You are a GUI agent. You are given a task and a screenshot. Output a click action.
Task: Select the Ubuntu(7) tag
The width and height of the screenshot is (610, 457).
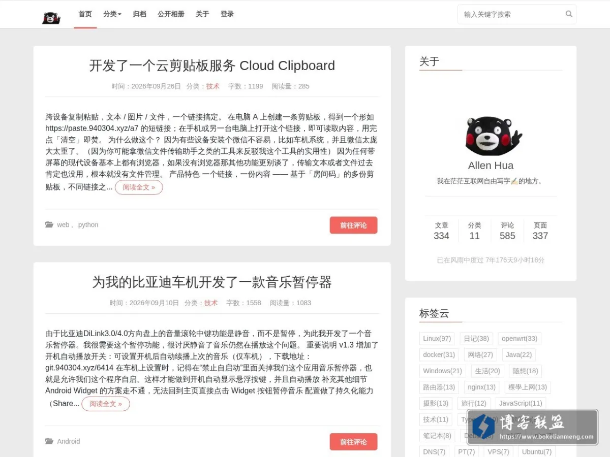coord(537,452)
